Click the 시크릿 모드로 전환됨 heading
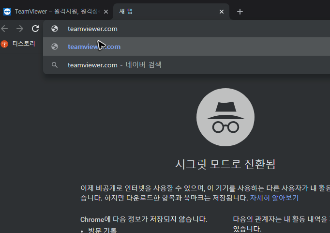 click(x=225, y=164)
